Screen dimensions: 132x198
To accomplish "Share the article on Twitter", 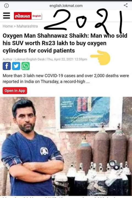I will [16, 66].
